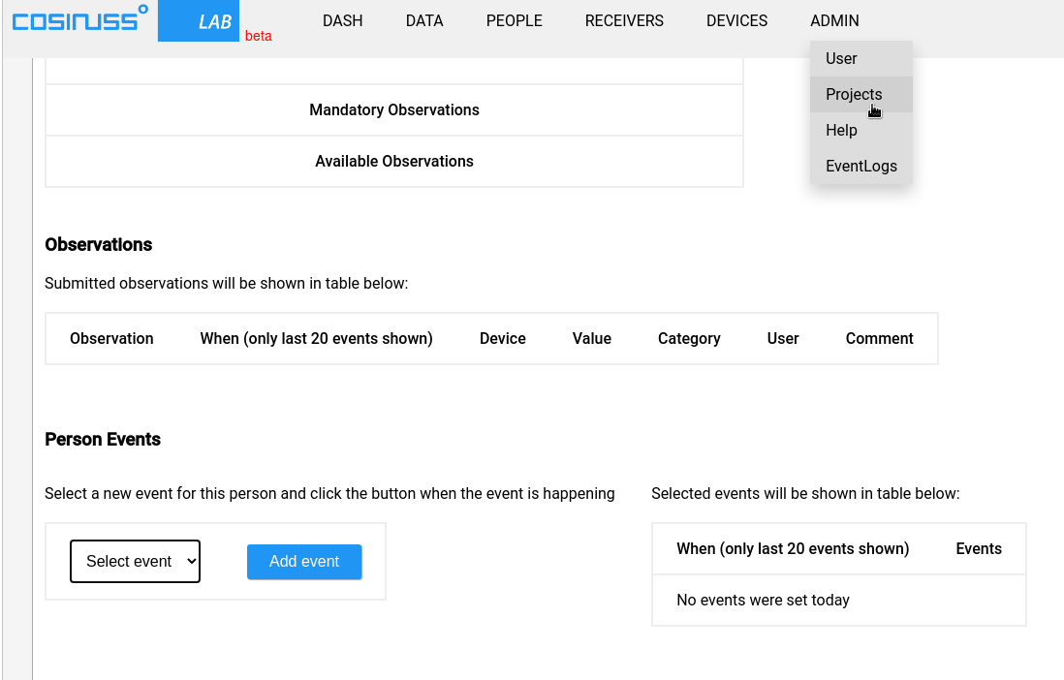Open the PEOPLE page
This screenshot has height=680, width=1064.
(514, 20)
